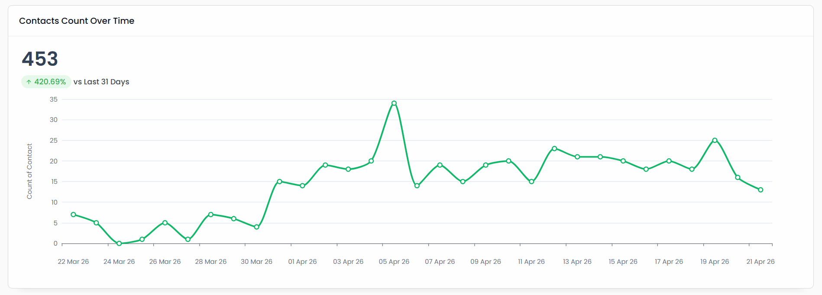Pick the data point on 30 Mar 26
The width and height of the screenshot is (822, 295).
click(257, 227)
